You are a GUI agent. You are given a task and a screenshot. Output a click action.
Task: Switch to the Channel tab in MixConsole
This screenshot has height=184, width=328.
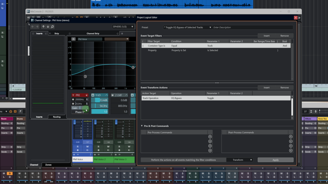[34, 165]
